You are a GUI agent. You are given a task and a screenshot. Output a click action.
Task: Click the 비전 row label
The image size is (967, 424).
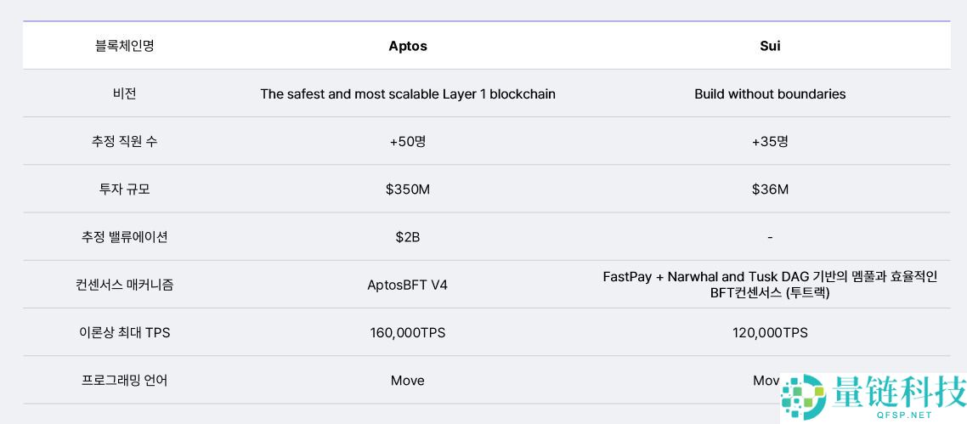click(x=124, y=93)
